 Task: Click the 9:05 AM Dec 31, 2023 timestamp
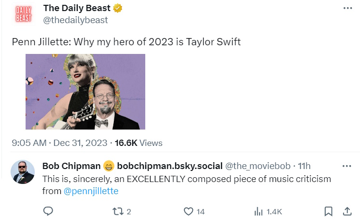point(60,143)
